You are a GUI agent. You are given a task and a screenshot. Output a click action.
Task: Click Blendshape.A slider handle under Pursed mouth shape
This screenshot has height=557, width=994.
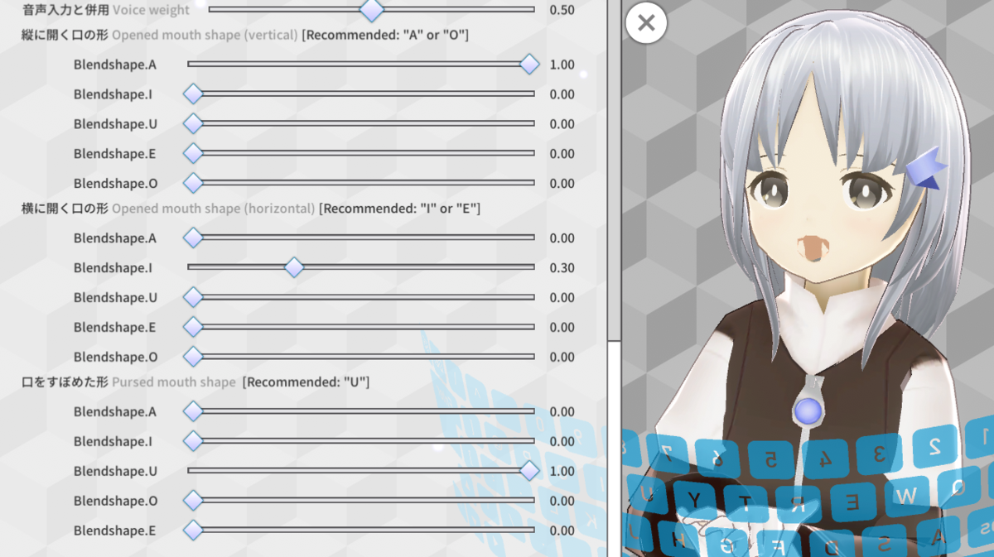tap(193, 412)
